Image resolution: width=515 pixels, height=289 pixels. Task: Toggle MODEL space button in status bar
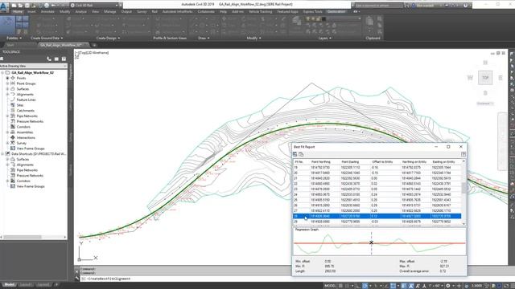pos(330,286)
